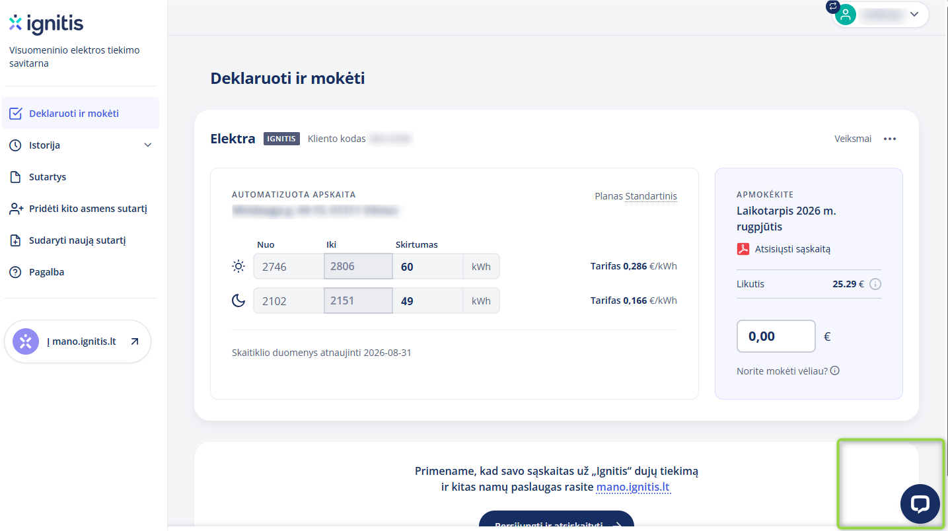Click the Sutartys document icon
The width and height of the screenshot is (948, 531).
[x=16, y=177]
